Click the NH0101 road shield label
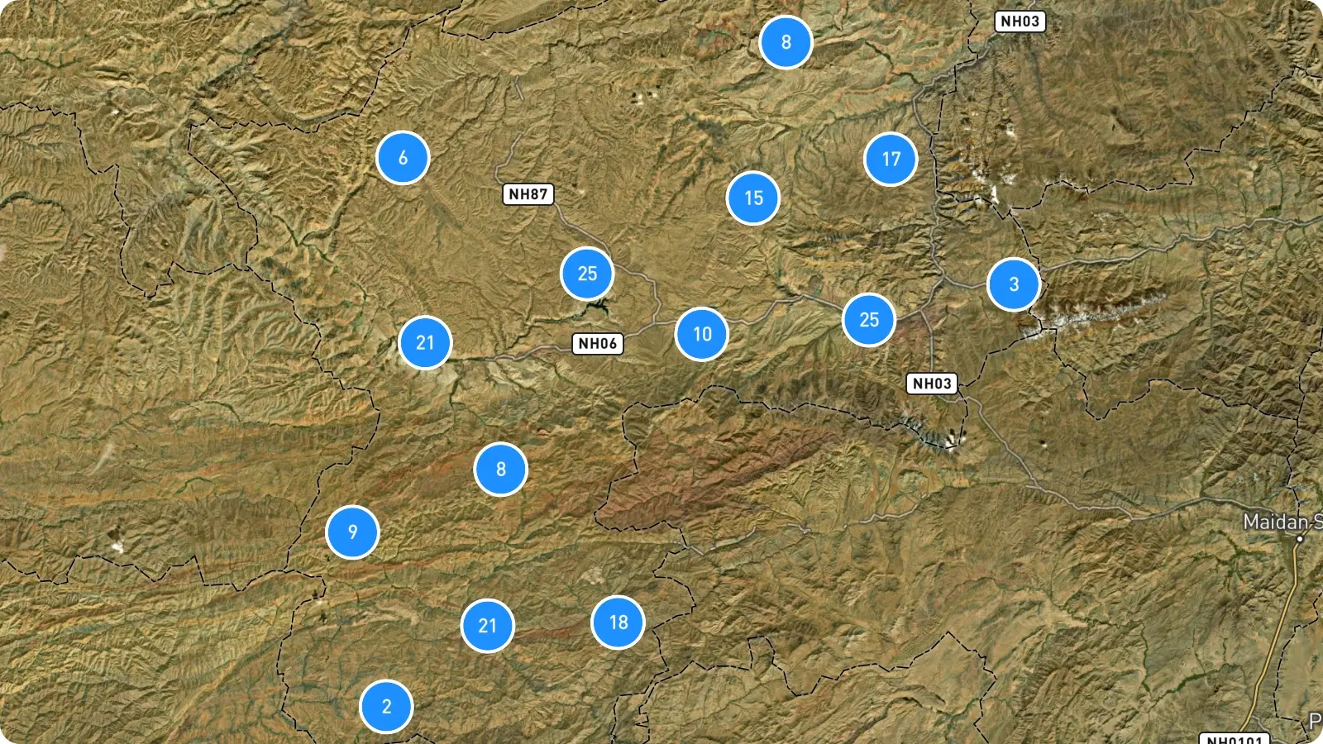The width and height of the screenshot is (1323, 744). pos(1234,739)
